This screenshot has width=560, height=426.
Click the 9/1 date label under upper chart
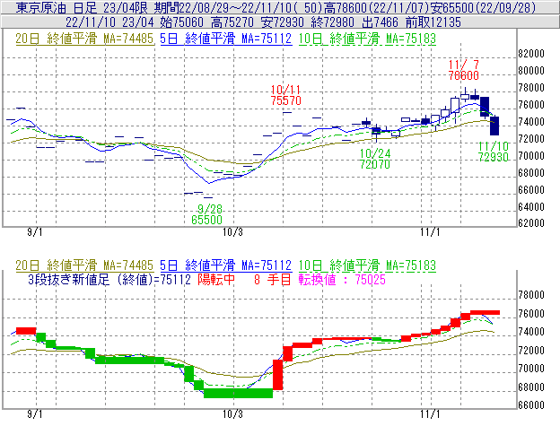pos(35,232)
